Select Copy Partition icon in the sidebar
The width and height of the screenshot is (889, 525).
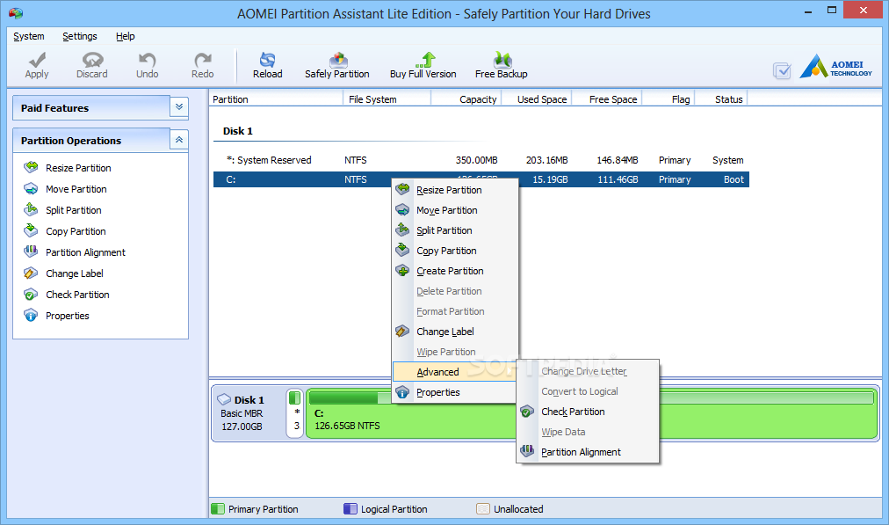point(31,230)
